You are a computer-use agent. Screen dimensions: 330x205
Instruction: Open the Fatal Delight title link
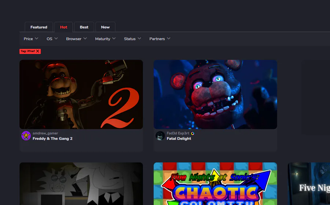[179, 138]
